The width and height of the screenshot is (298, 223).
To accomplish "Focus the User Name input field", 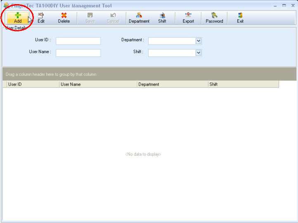I will point(78,53).
